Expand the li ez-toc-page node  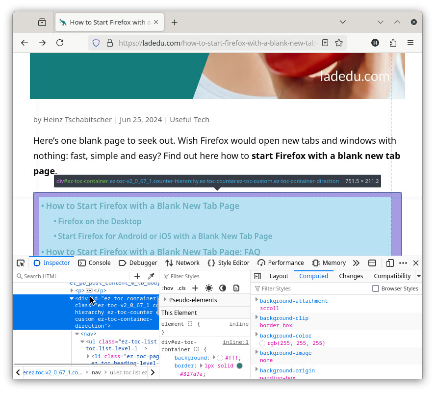[x=88, y=356]
